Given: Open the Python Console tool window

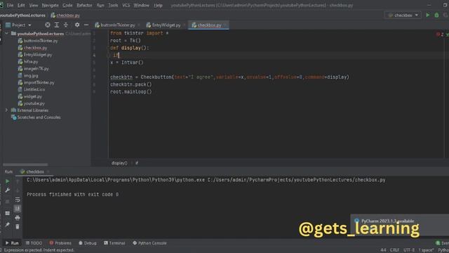Looking at the screenshot, I should tap(149, 243).
